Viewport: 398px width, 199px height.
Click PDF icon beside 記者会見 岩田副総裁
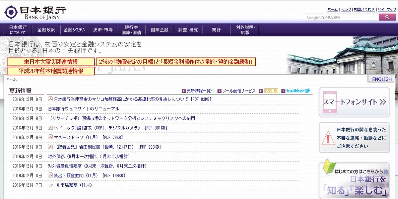[x=51, y=146]
